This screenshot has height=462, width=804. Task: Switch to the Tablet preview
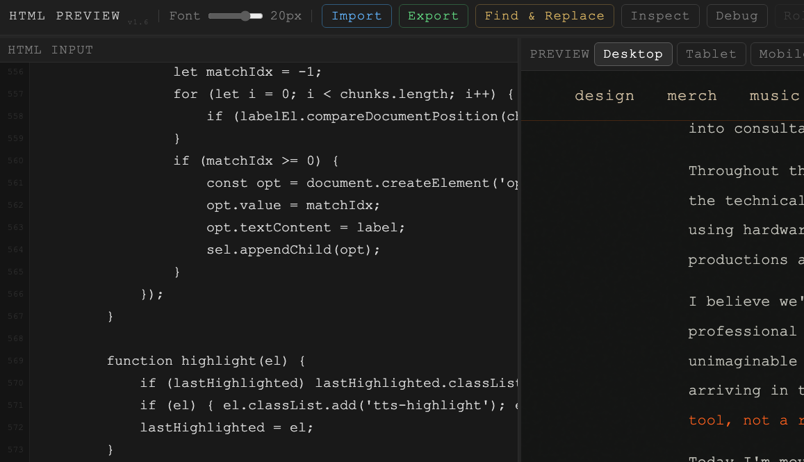711,53
